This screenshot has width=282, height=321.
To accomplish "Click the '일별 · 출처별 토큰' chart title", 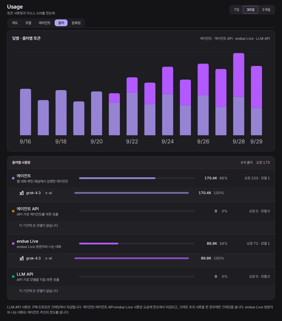I will 26,38.
